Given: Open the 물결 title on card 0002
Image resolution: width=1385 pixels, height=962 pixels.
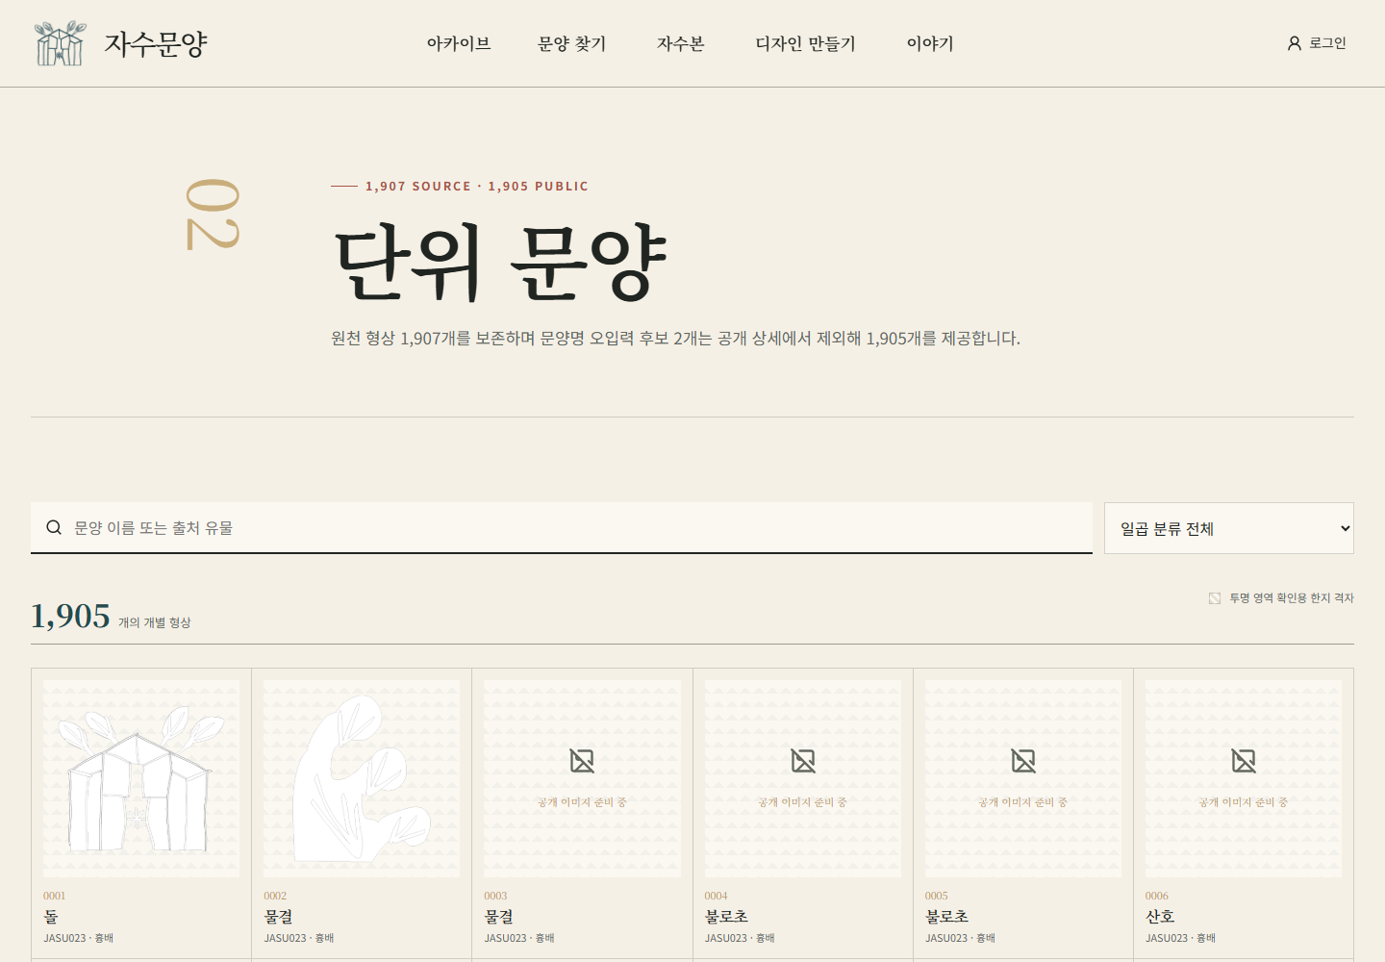Looking at the screenshot, I should click(278, 917).
